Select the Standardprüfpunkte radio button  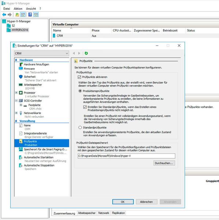pos(80,128)
